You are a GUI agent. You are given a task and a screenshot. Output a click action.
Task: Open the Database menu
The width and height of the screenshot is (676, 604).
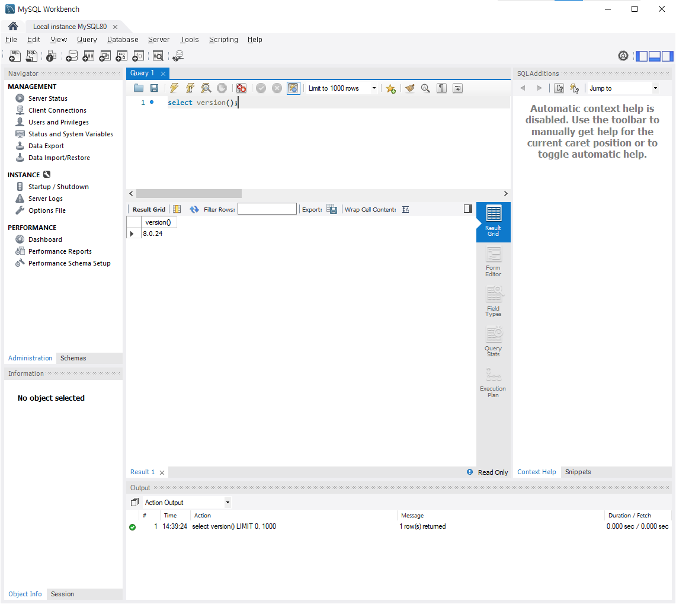[123, 39]
